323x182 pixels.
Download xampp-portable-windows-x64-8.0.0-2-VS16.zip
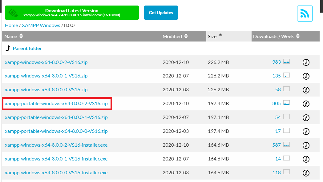pos(56,103)
